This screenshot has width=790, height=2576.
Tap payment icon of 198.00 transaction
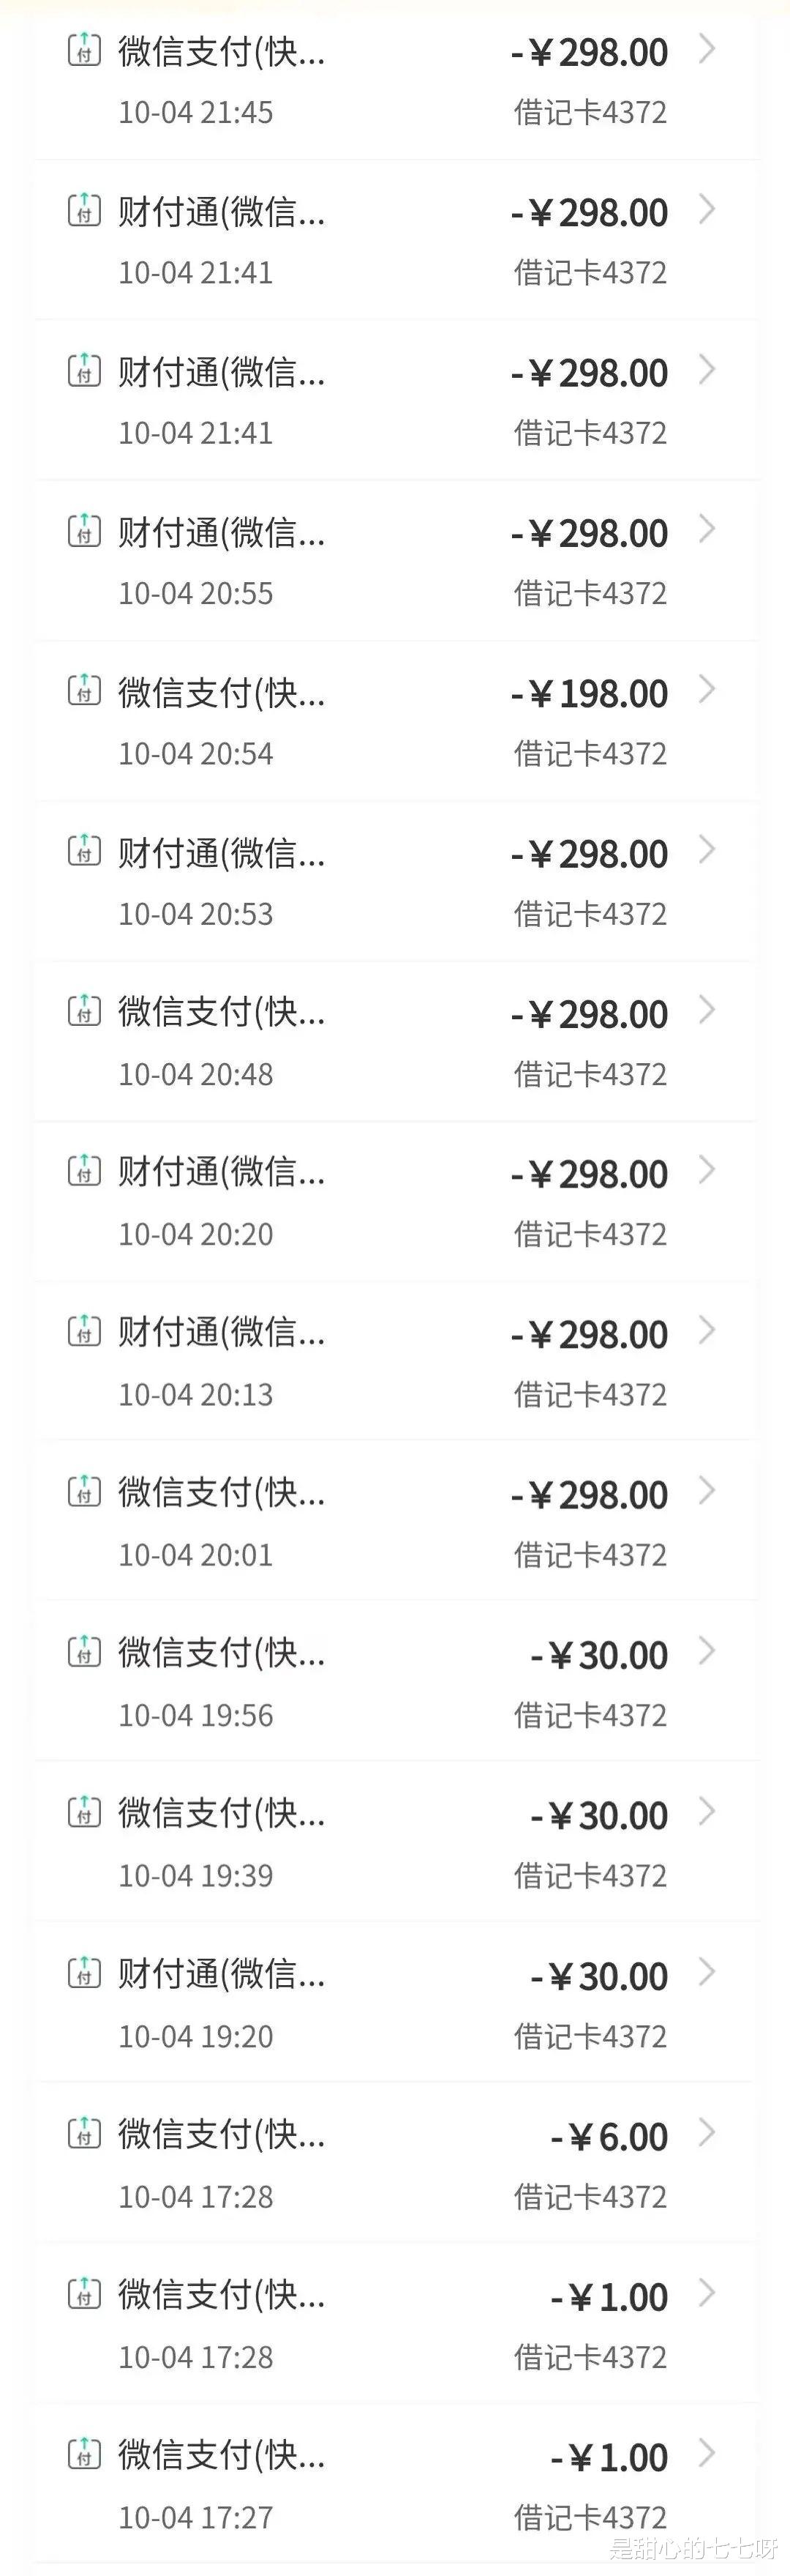coord(84,690)
